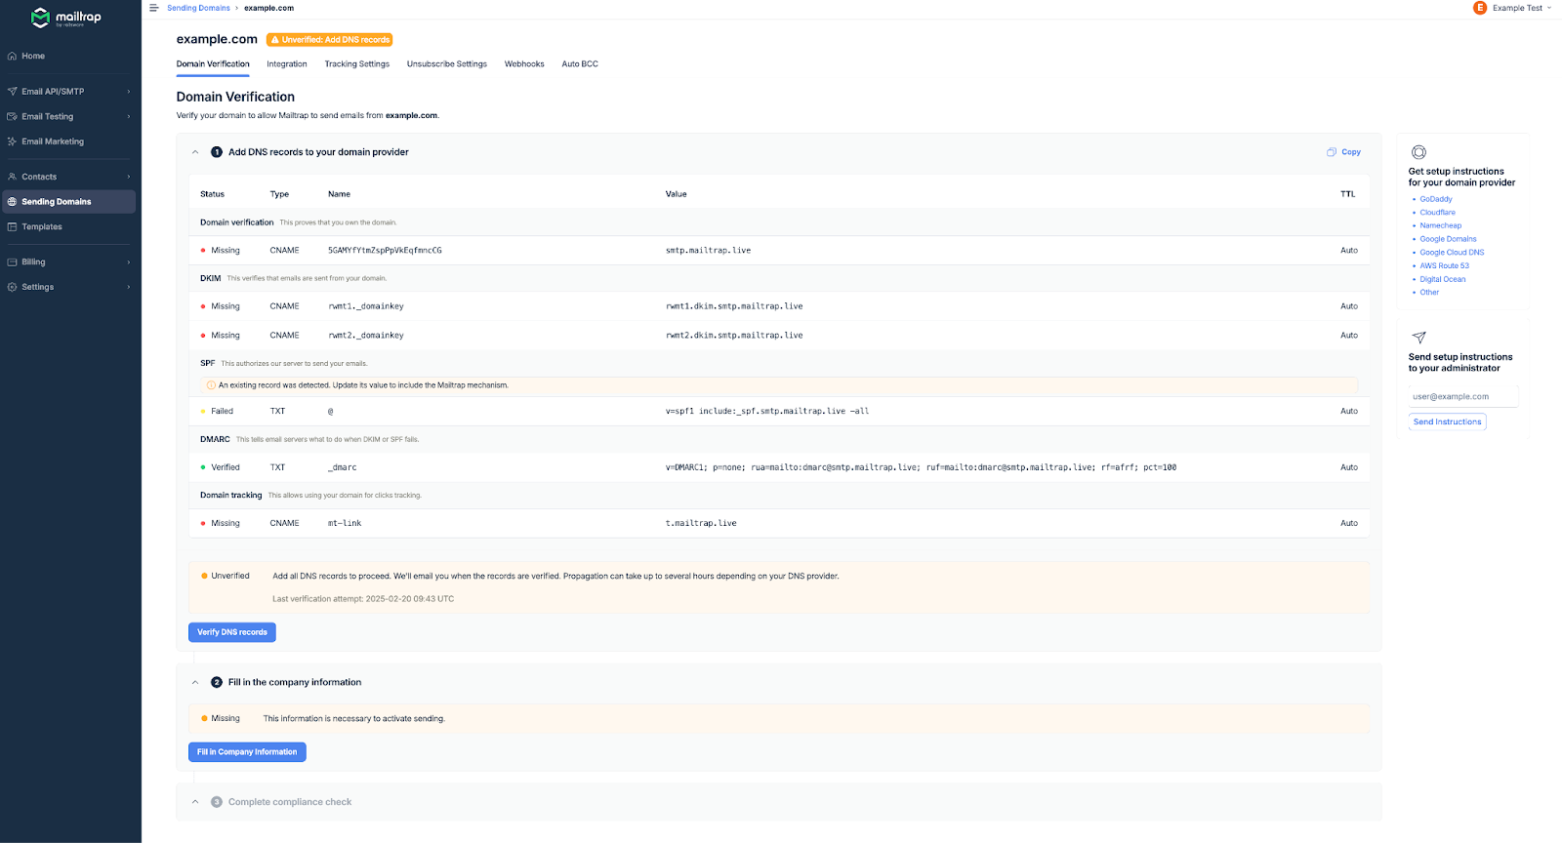Open Google Cloud DNS instructions link

tap(1452, 253)
